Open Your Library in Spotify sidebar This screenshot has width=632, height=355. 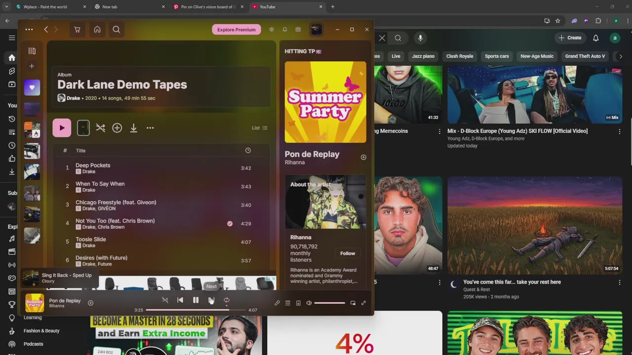[x=32, y=51]
